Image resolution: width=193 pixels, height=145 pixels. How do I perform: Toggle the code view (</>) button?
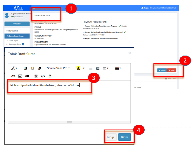(43, 76)
